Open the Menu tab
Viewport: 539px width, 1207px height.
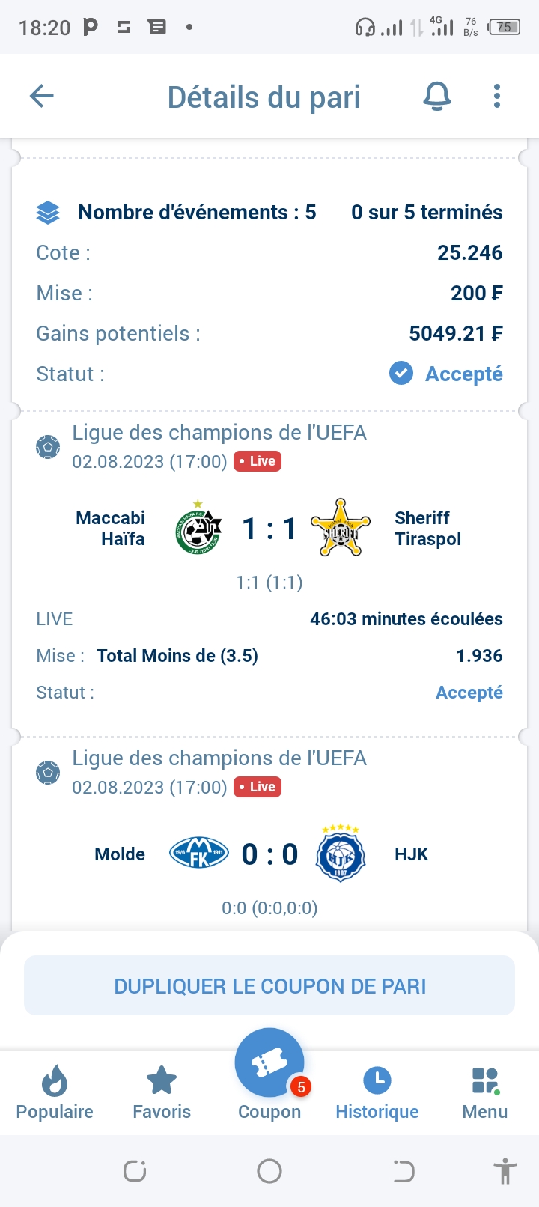coord(485,1093)
